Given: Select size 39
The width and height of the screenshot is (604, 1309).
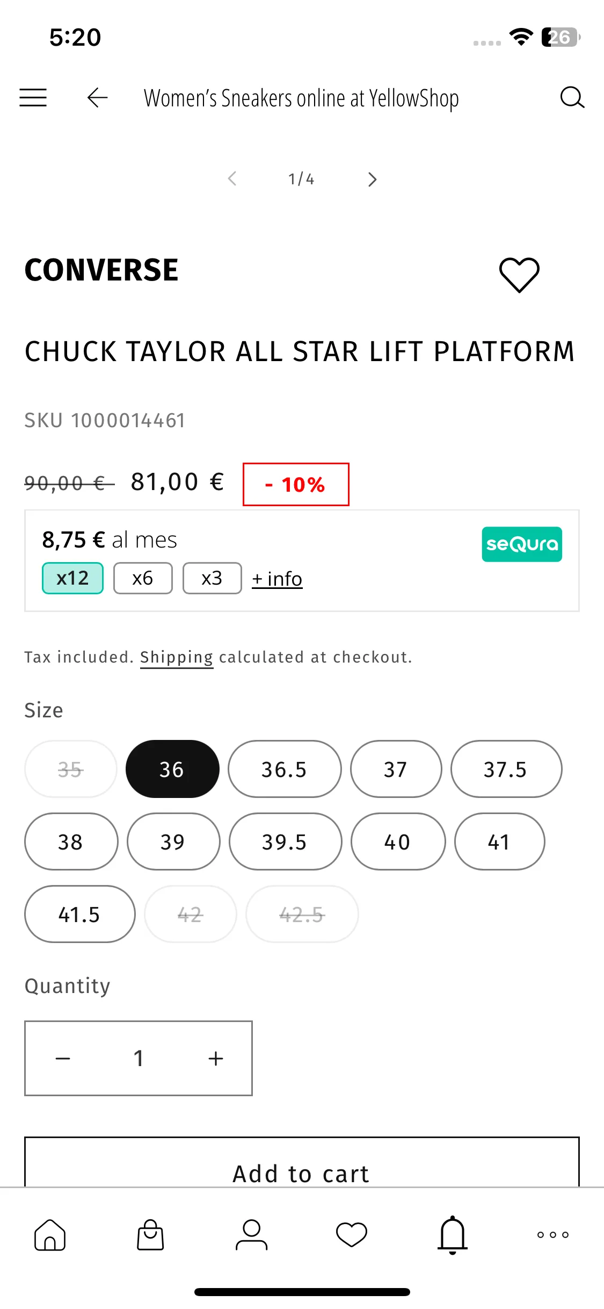Looking at the screenshot, I should 173,841.
